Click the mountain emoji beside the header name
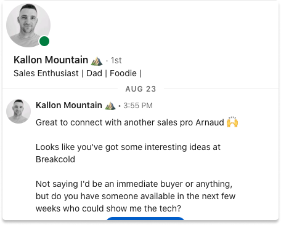This screenshot has height=225, width=281. (97, 61)
